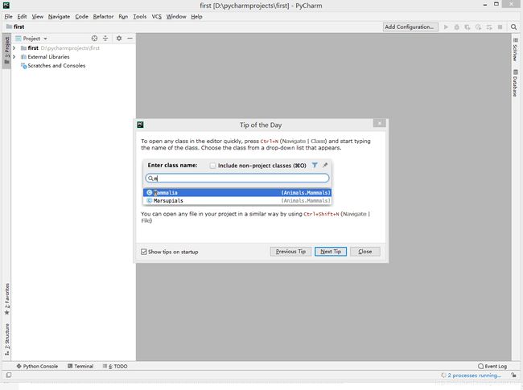
Task: Click the filter funnel icon in tip image
Action: click(x=315, y=165)
